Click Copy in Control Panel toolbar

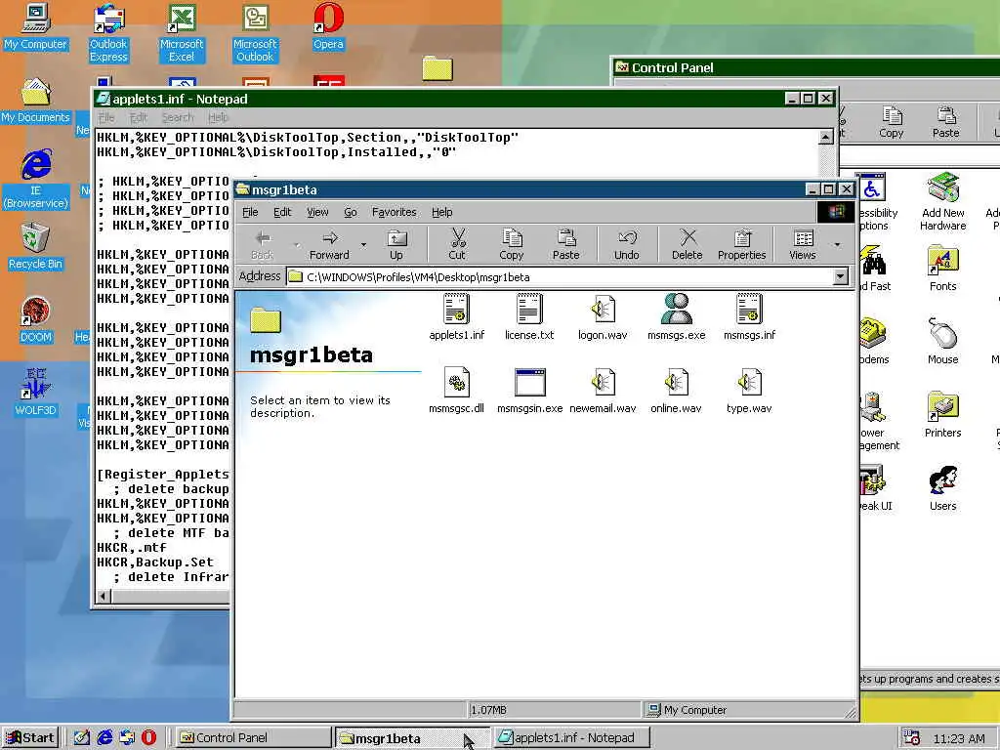click(x=891, y=122)
